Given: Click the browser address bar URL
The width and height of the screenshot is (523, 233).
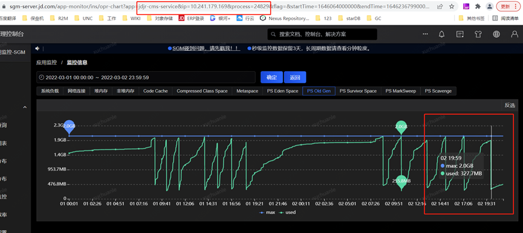Looking at the screenshot, I should pyautogui.click(x=220, y=6).
